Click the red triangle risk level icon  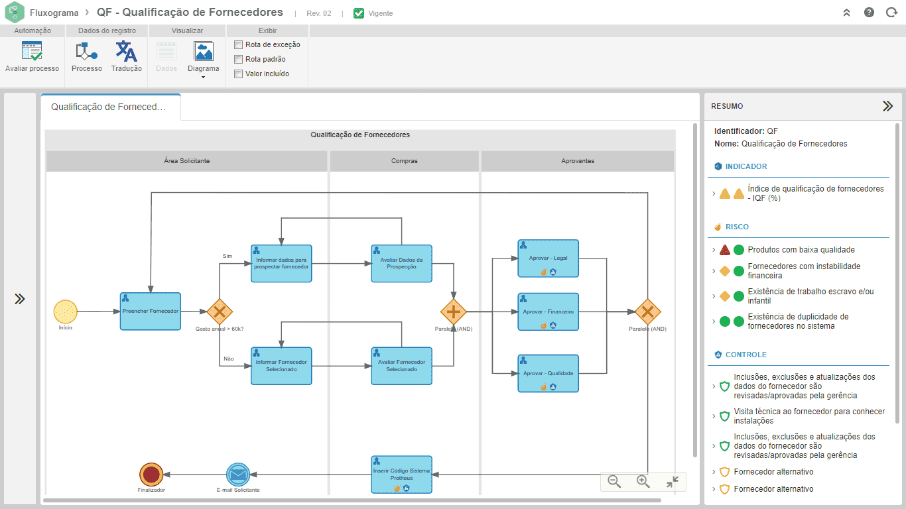(725, 250)
